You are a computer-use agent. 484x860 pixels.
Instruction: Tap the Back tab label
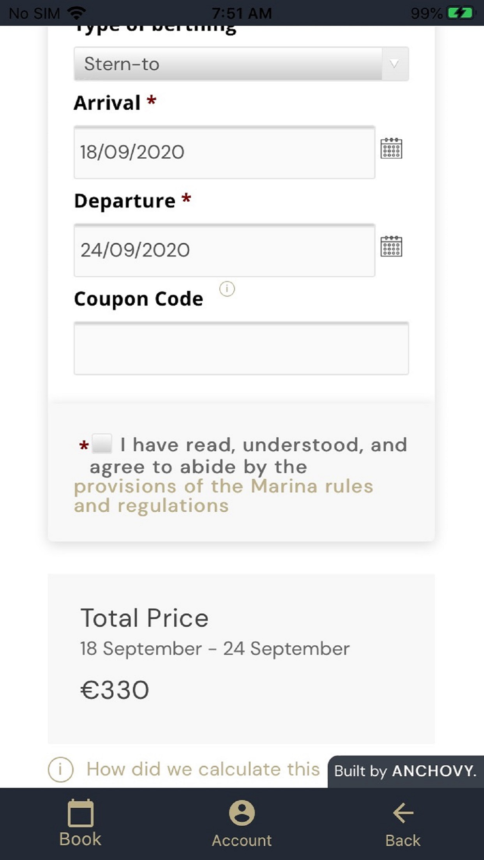403,841
